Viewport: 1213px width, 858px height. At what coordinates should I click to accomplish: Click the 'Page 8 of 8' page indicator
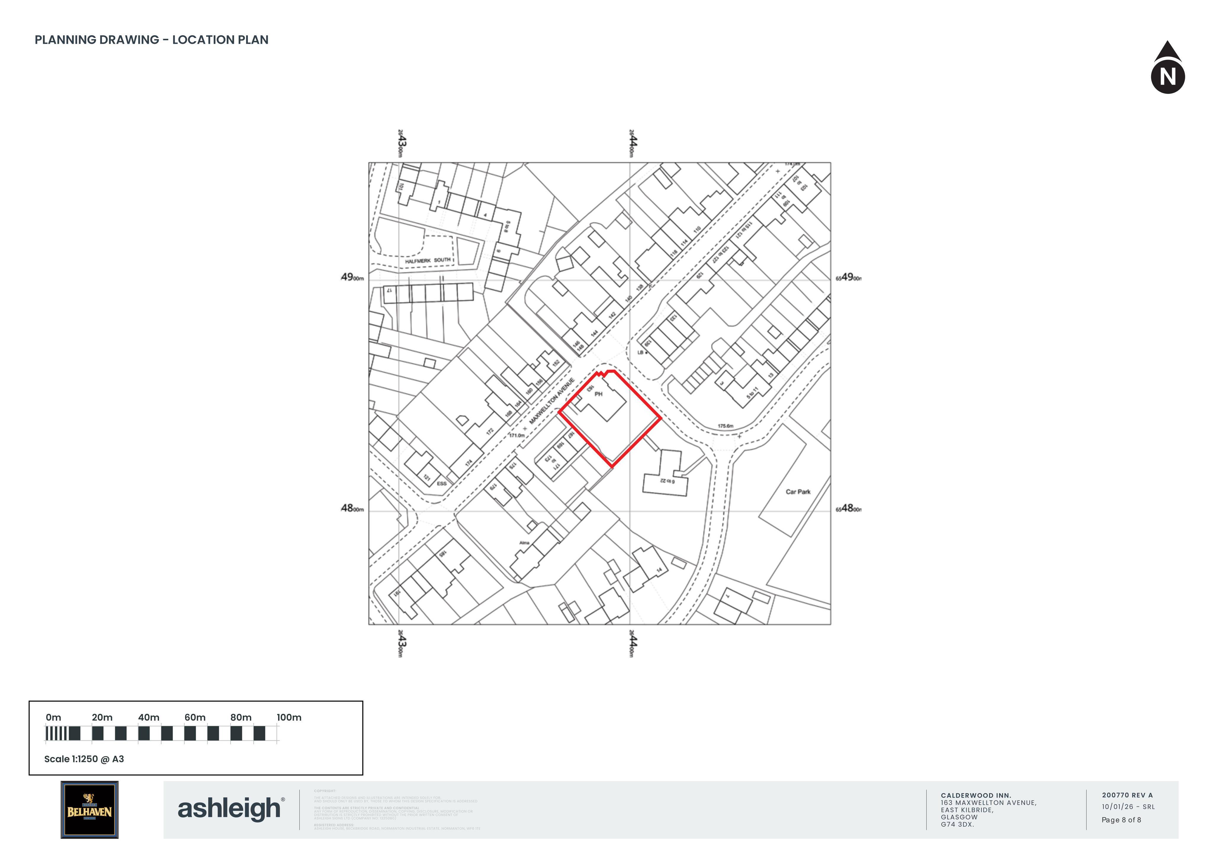tap(1121, 820)
